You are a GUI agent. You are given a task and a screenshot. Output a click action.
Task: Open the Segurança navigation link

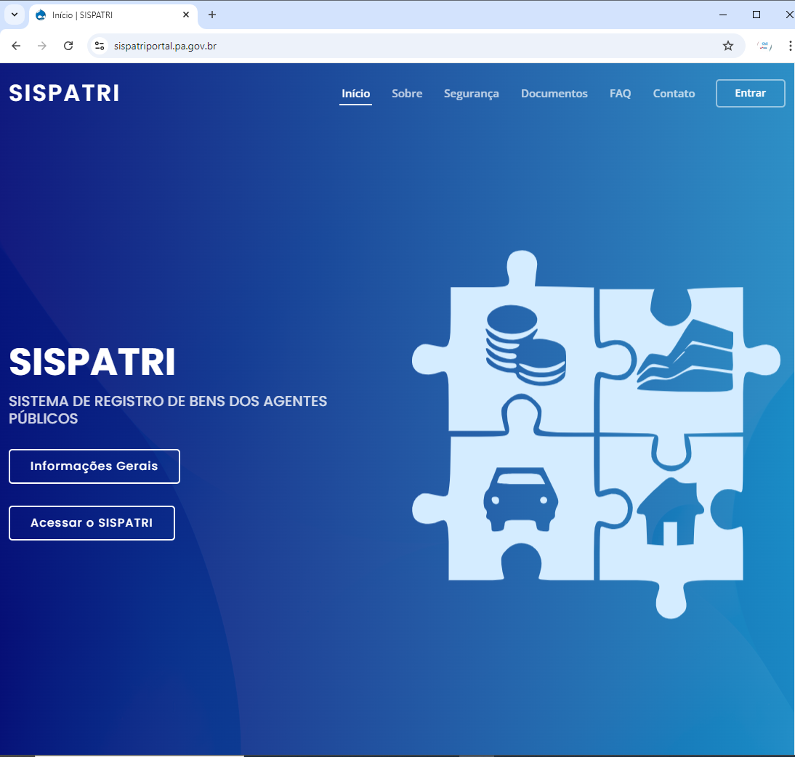point(471,94)
